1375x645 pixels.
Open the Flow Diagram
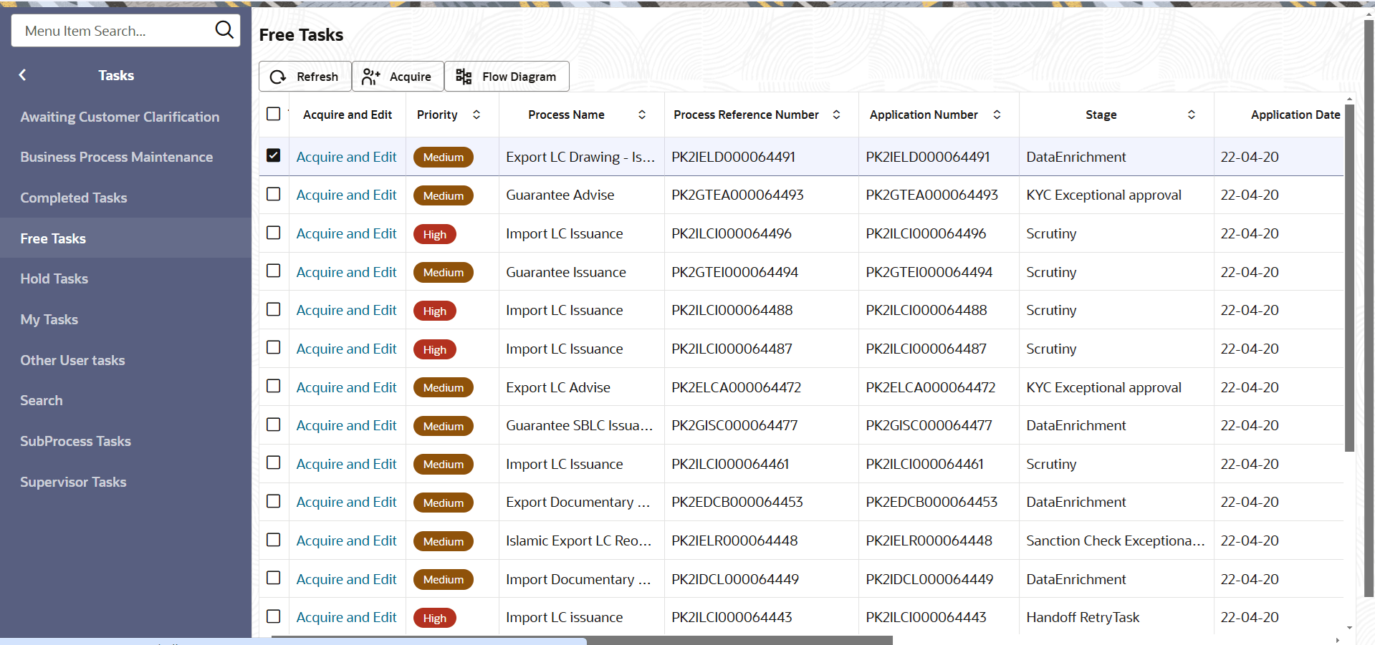coord(507,77)
